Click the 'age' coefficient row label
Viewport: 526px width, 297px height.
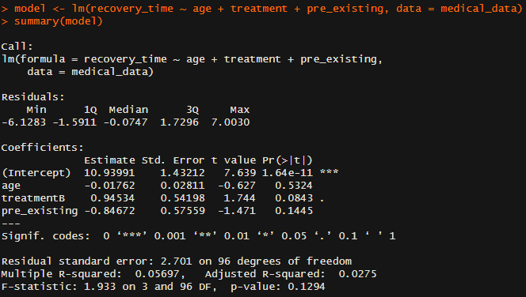pos(11,186)
